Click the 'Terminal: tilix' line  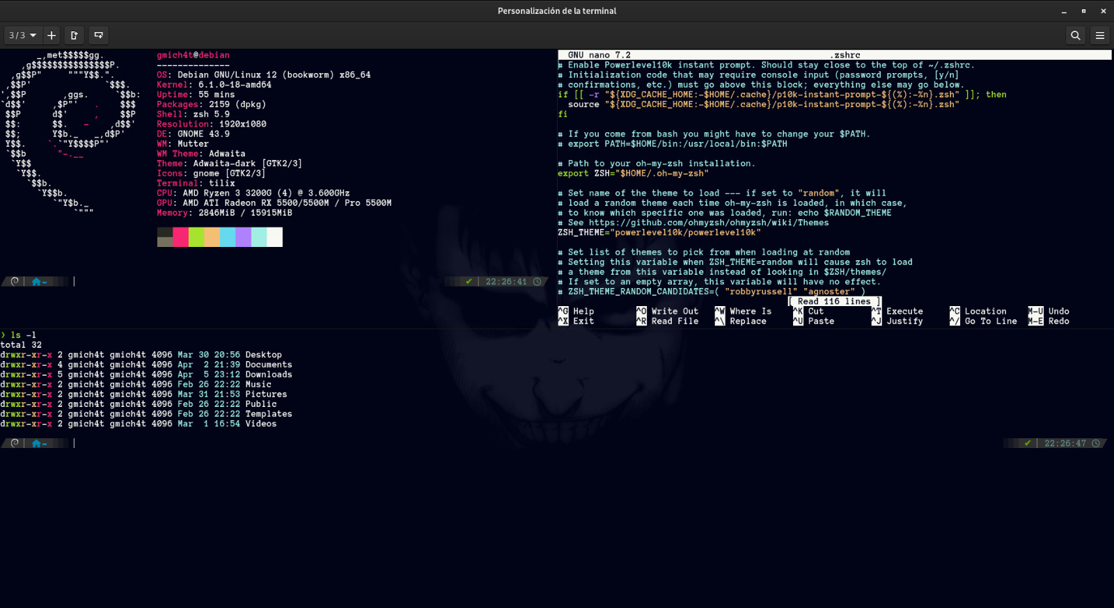click(196, 183)
